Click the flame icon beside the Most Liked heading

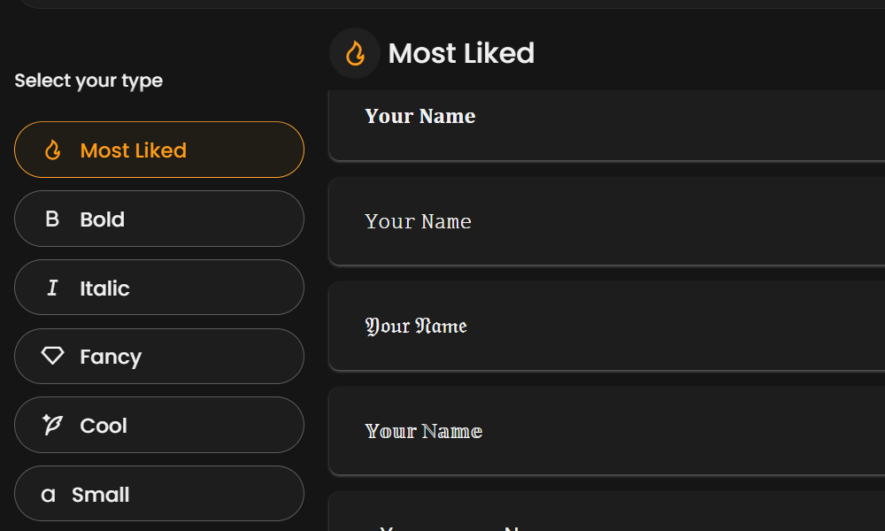pos(354,53)
